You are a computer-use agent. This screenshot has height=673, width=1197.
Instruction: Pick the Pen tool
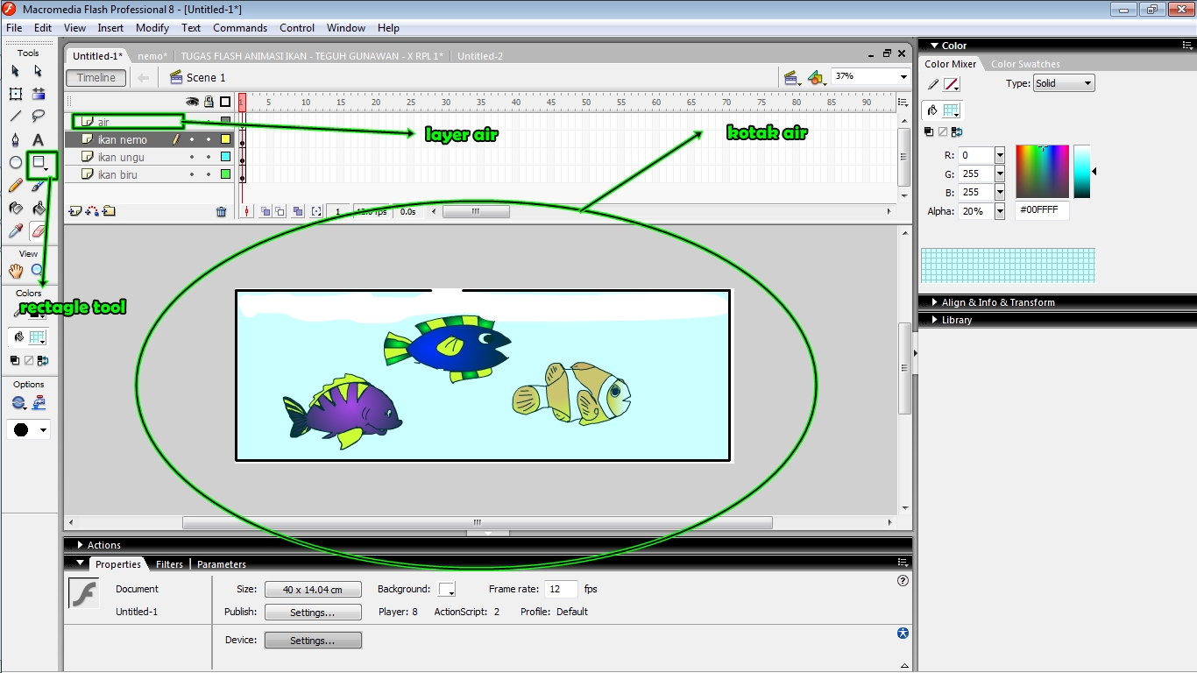[16, 140]
